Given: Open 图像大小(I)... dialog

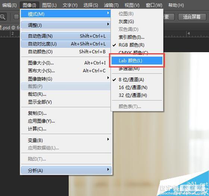Looking at the screenshot, I should (x=66, y=63).
